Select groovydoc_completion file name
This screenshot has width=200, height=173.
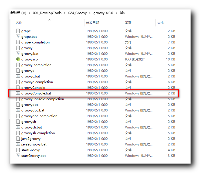coord(39,116)
